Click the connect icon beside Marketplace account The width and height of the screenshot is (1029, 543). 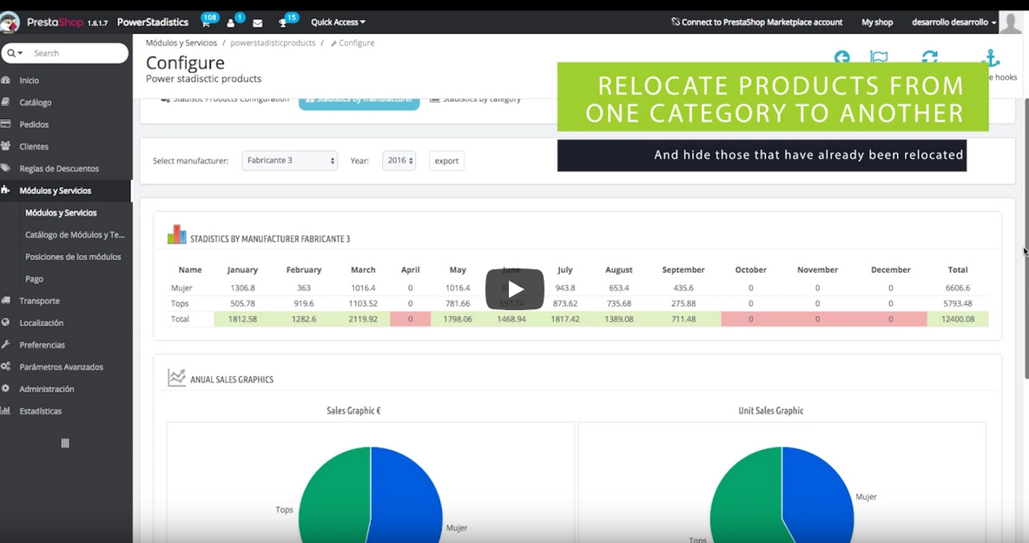(676, 22)
